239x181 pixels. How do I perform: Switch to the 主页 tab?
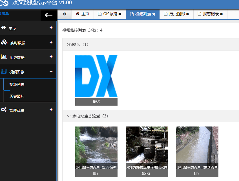[83, 14]
